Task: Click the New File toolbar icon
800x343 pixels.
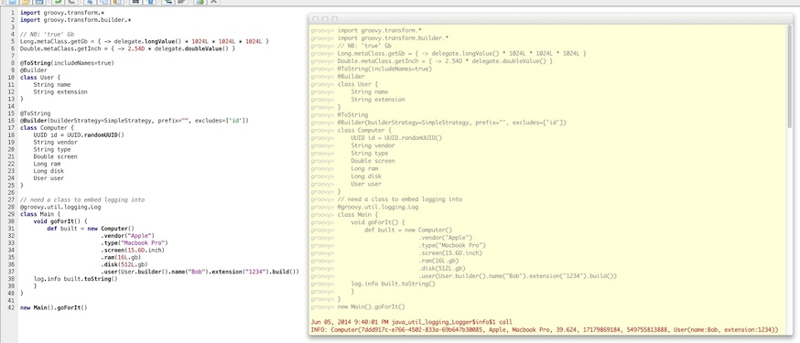Action: 12,2
